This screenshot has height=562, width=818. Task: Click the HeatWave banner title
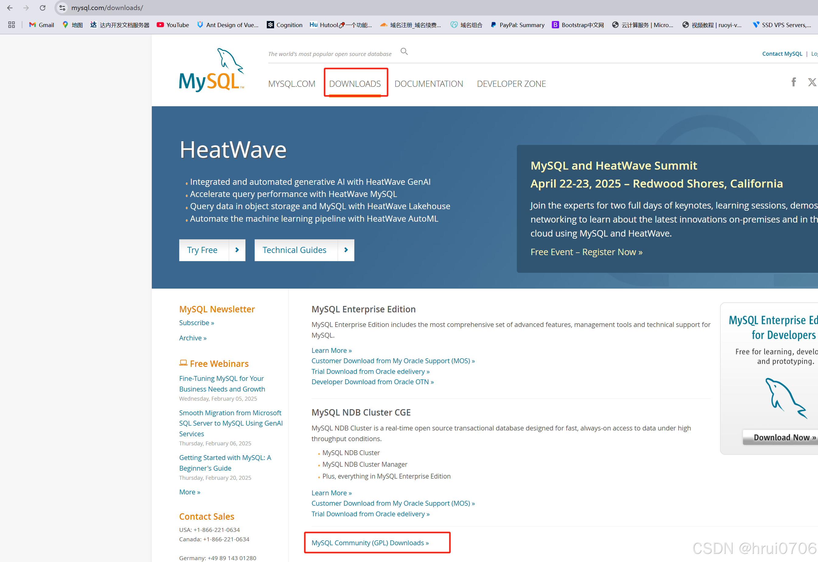(233, 150)
